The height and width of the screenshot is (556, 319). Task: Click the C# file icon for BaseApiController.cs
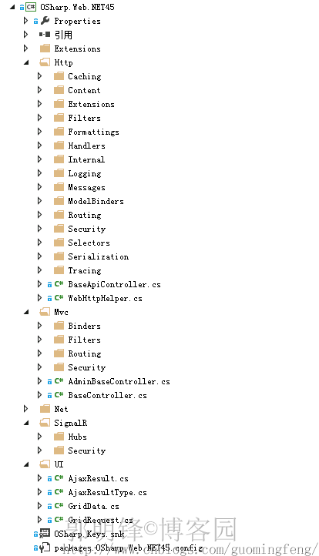[59, 284]
